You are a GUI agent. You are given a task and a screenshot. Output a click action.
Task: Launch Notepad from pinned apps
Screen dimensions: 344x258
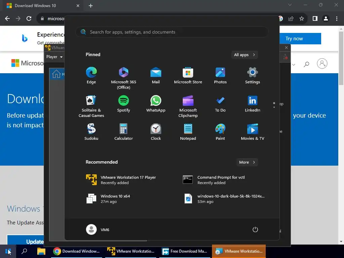188,132
